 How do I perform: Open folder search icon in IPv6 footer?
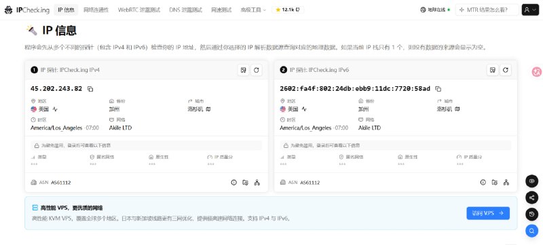click(495, 183)
